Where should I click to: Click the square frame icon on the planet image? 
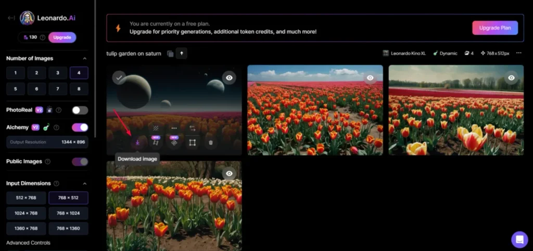[x=192, y=142]
